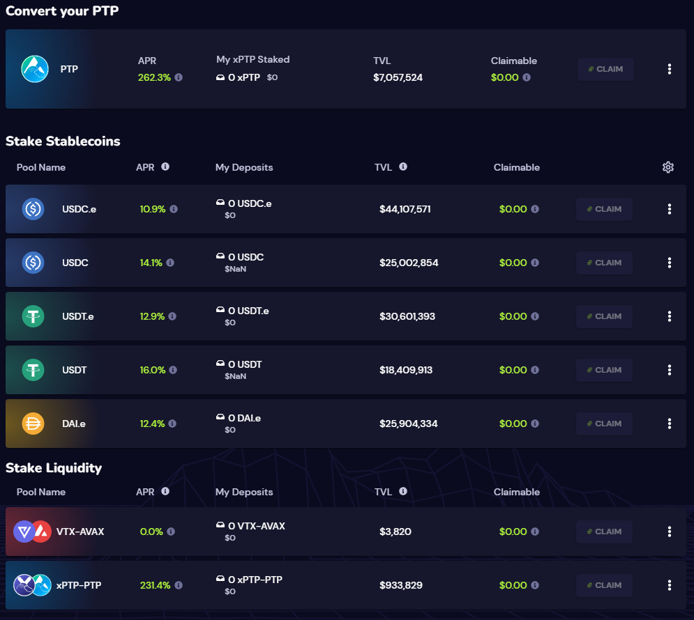Claim rewards for USDC pool
Screen dimensions: 694x620
(x=604, y=263)
